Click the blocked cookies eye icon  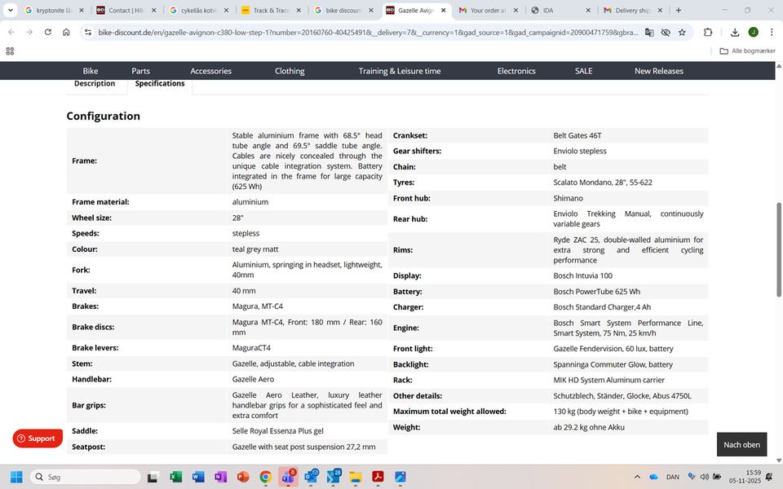[x=666, y=32]
